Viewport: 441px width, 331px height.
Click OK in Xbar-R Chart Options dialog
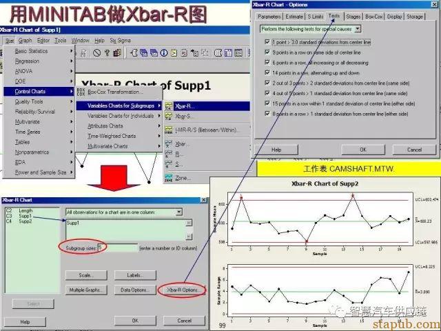click(363, 150)
